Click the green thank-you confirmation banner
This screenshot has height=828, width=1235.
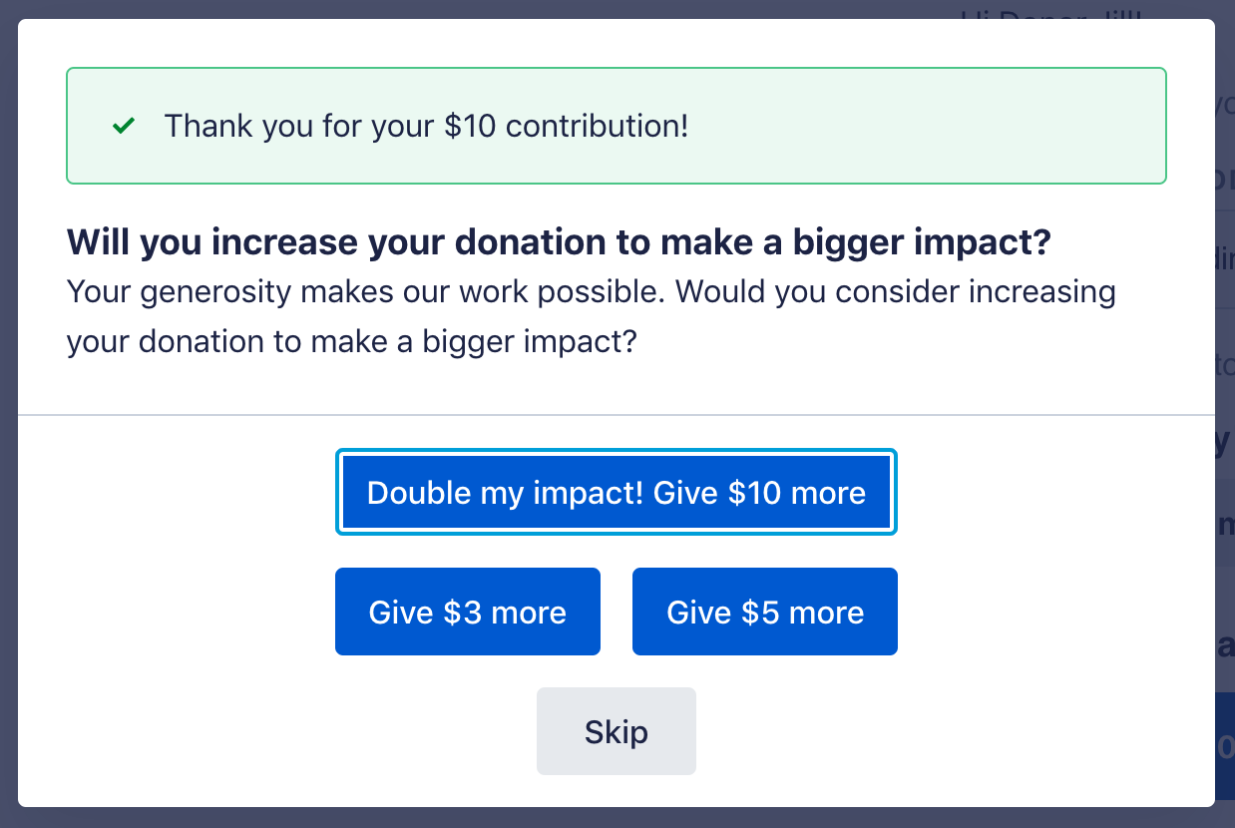[898, 126]
